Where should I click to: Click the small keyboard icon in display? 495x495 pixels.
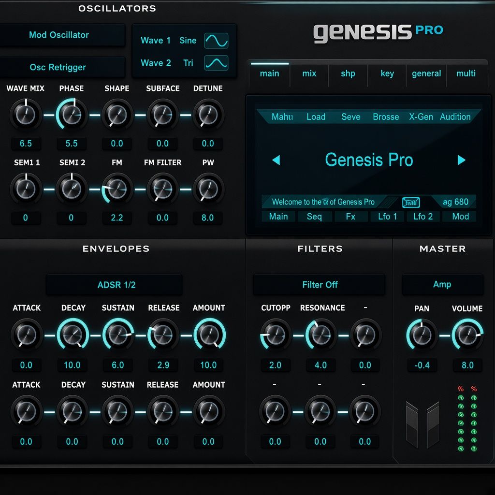(x=411, y=203)
